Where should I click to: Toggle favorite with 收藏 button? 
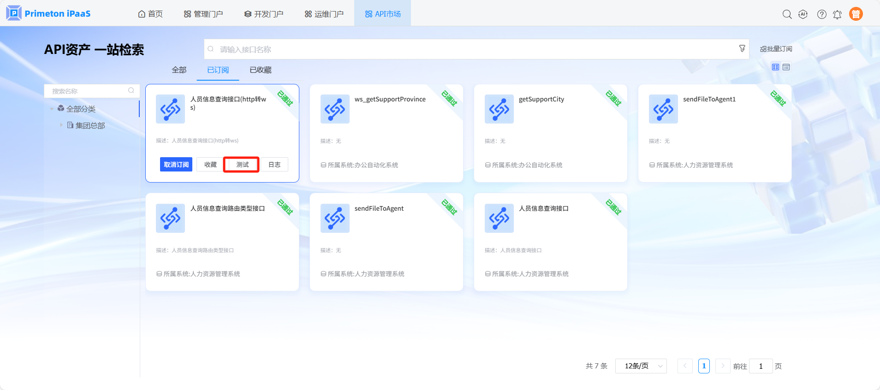[x=210, y=165]
